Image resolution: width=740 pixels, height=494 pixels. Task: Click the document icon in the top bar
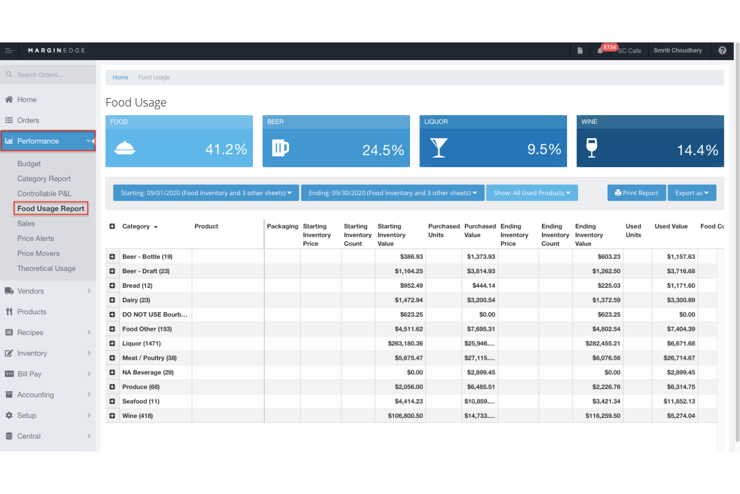579,51
